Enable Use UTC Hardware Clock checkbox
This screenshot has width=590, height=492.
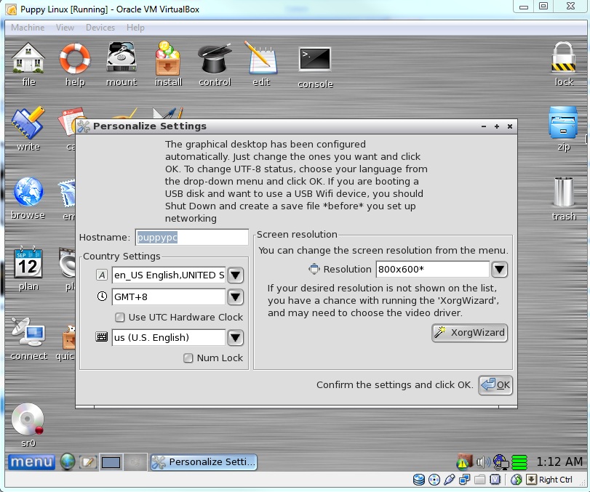pos(119,318)
